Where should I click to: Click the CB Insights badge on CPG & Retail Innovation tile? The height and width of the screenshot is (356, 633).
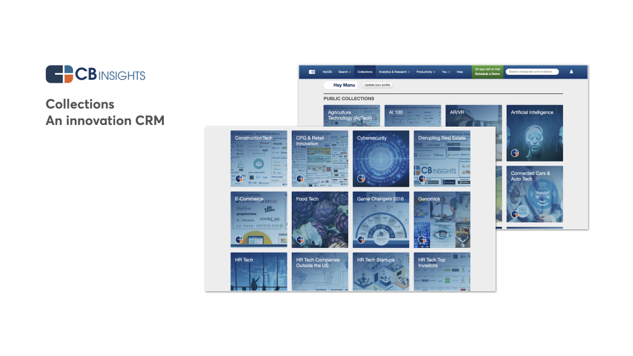click(x=300, y=179)
